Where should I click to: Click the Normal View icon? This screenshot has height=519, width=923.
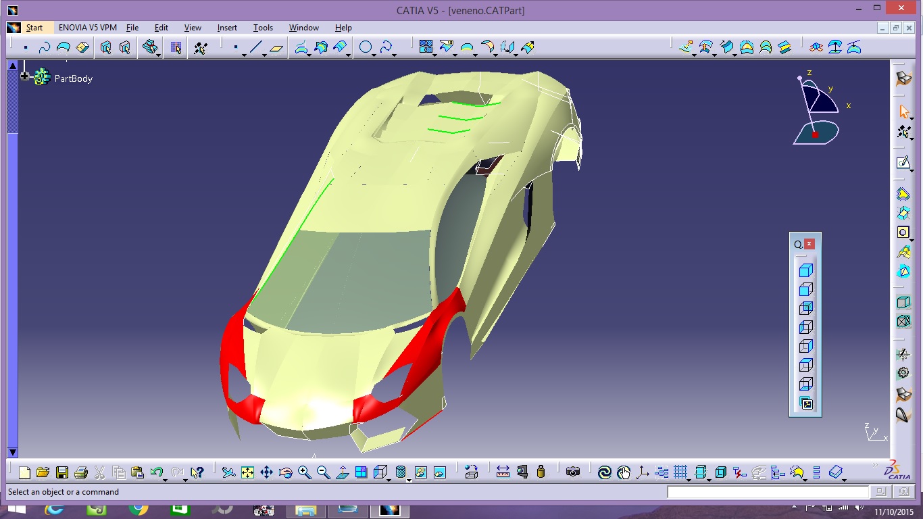[x=343, y=472]
